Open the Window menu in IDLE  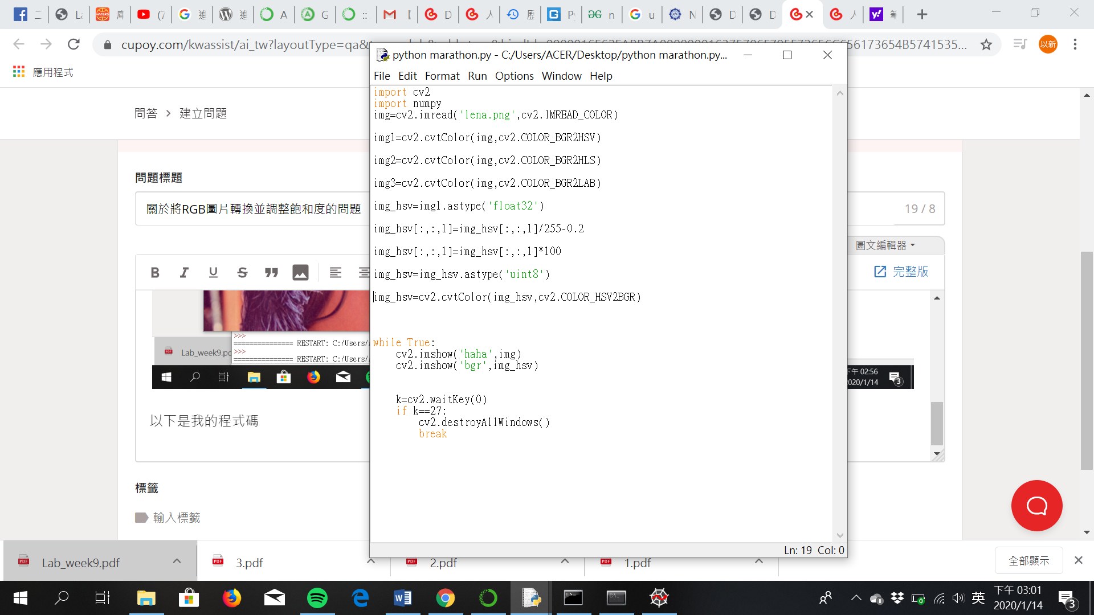pos(562,76)
